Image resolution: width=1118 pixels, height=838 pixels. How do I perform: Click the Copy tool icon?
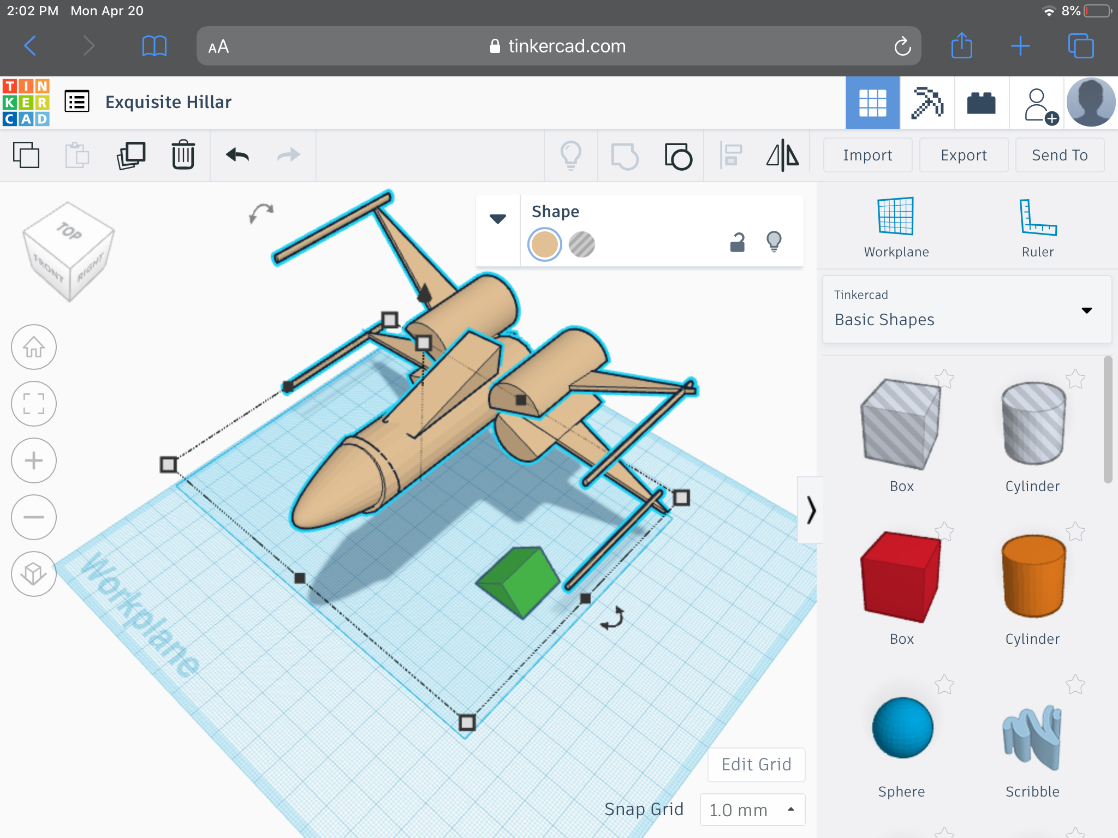26,155
